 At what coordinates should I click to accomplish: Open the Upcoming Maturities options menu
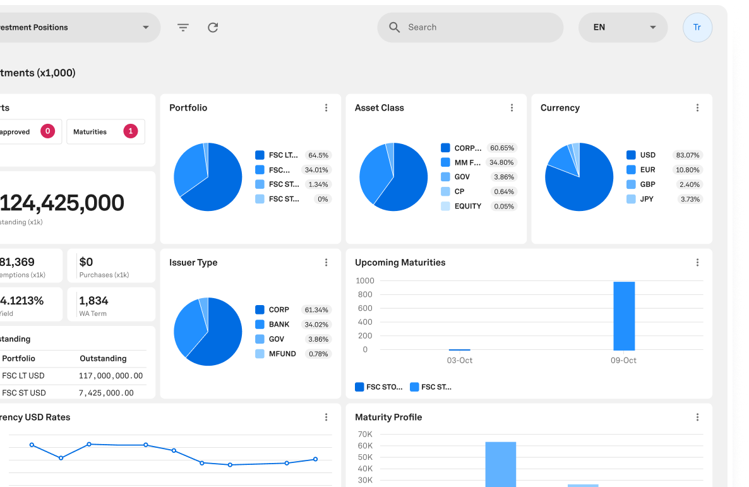coord(697,263)
